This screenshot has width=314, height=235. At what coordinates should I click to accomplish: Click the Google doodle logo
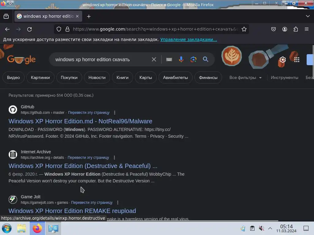pyautogui.click(x=21, y=60)
